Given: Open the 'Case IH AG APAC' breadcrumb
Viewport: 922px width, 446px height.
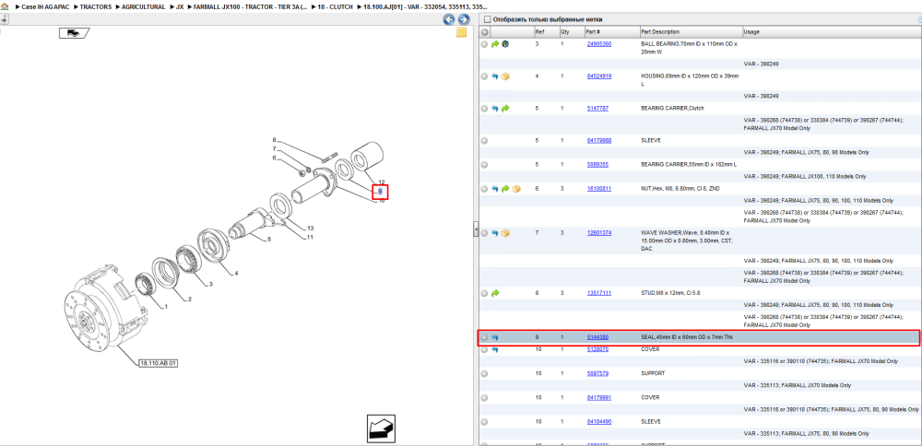Looking at the screenshot, I should pyautogui.click(x=45, y=7).
